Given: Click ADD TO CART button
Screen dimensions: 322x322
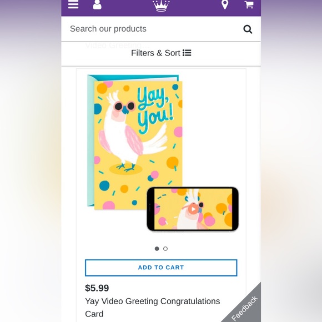Looking at the screenshot, I should click(161, 268).
